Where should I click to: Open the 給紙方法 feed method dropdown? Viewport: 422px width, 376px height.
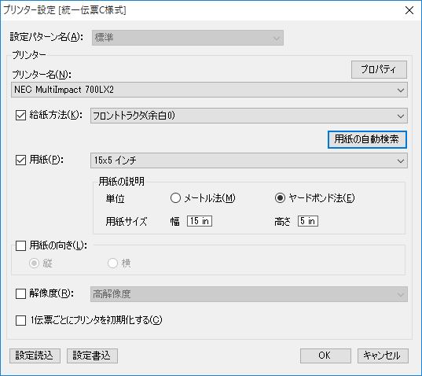tap(249, 116)
